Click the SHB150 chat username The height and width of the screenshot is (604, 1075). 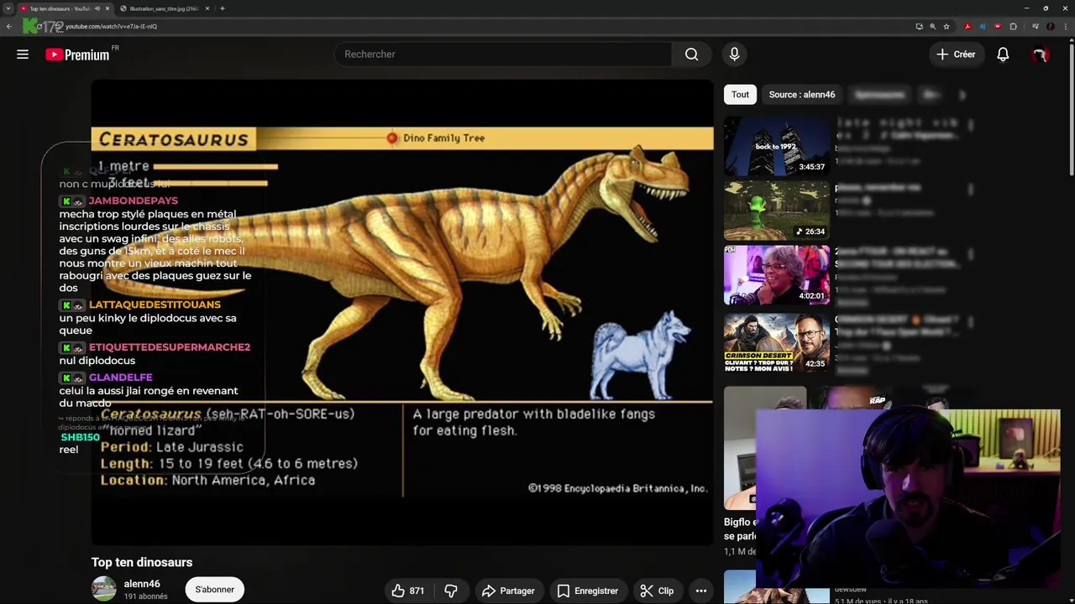(81, 438)
